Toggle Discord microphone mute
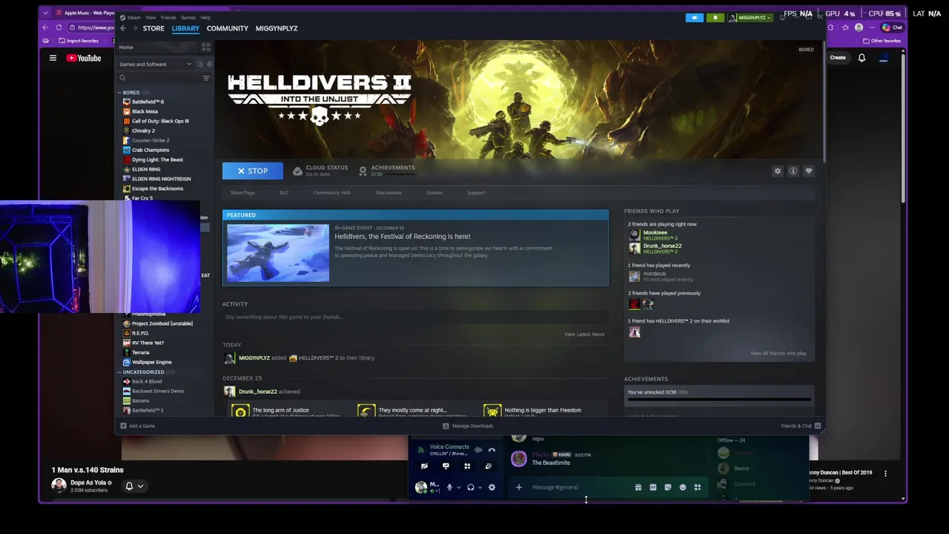This screenshot has width=949, height=534. 449,487
